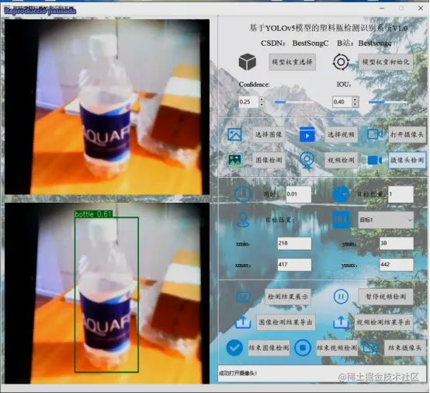Click the IOU value field showing 0.40
The image size is (430, 393).
pyautogui.click(x=342, y=102)
